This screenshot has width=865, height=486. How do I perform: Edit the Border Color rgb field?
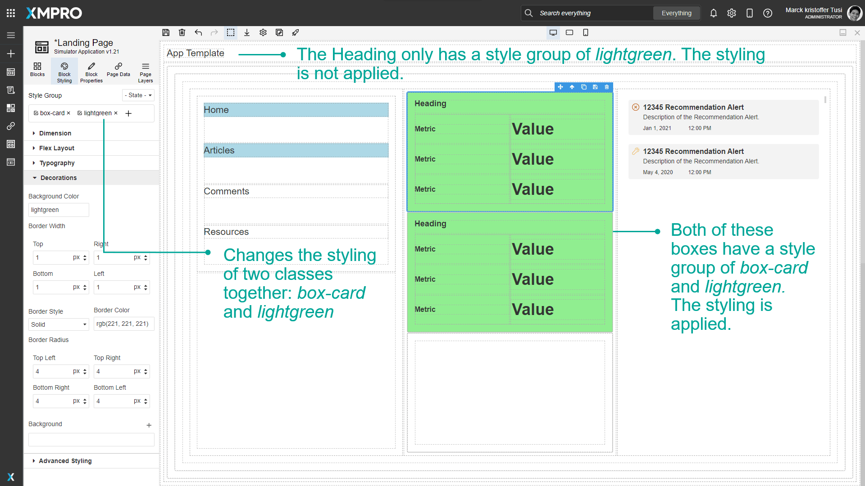pyautogui.click(x=124, y=324)
